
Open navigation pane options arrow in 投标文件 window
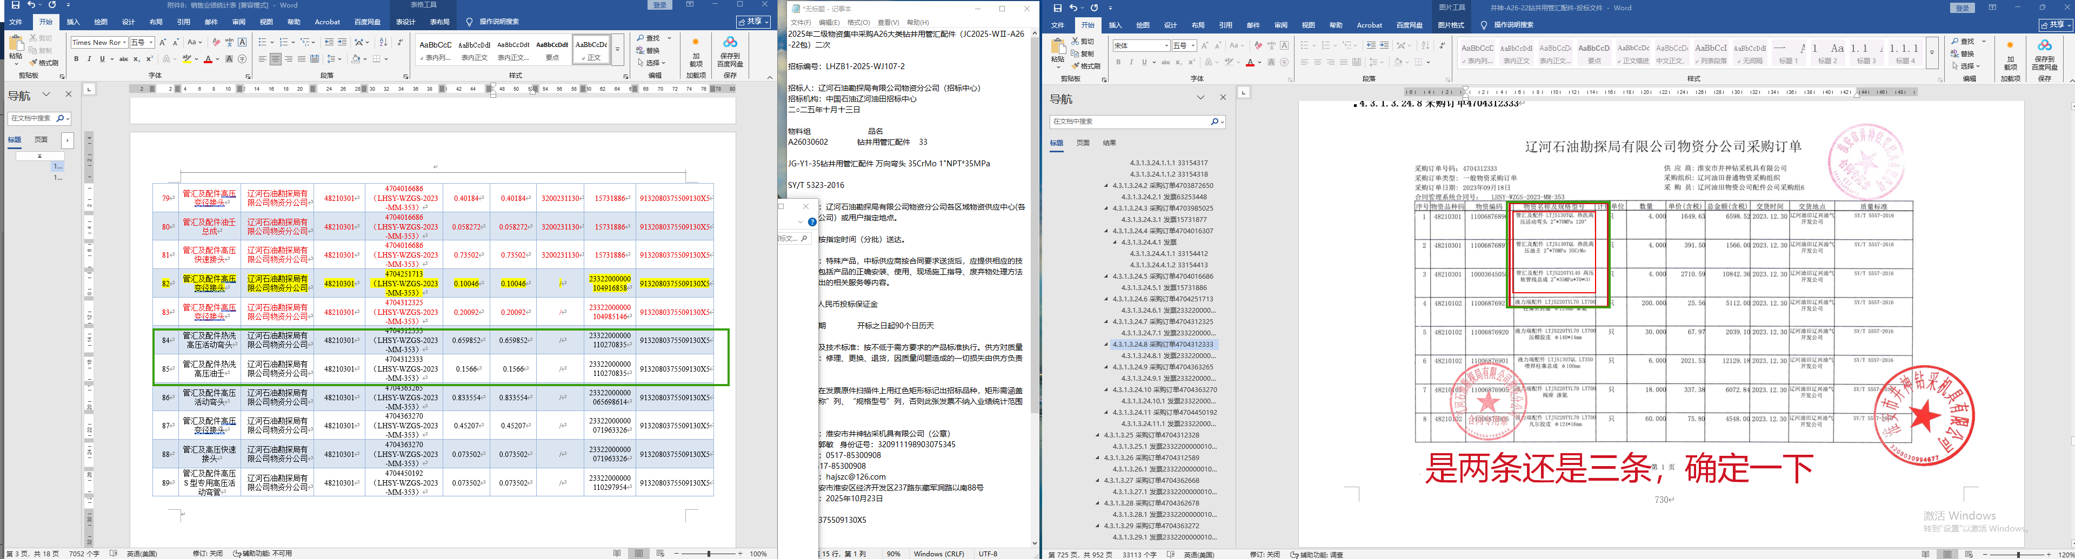tap(1200, 97)
